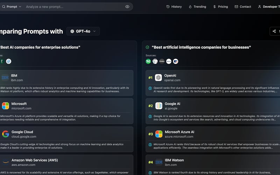Click the "Best AI companies for enterprise solutions" heading
Screen dimensions: 280x175
pyautogui.click(x=40, y=47)
